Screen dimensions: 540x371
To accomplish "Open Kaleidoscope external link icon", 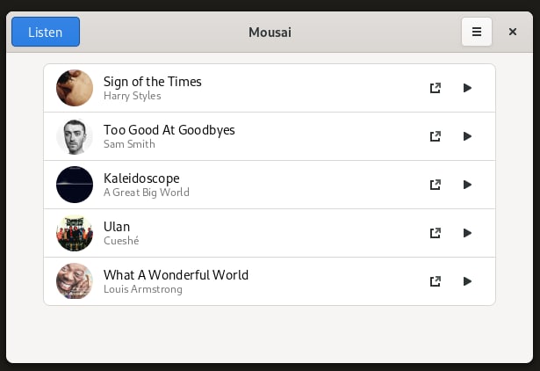I will point(436,185).
